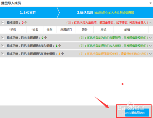Click the 座机 column header
Viewport: 153px width, 118px height.
(x=103, y=30)
